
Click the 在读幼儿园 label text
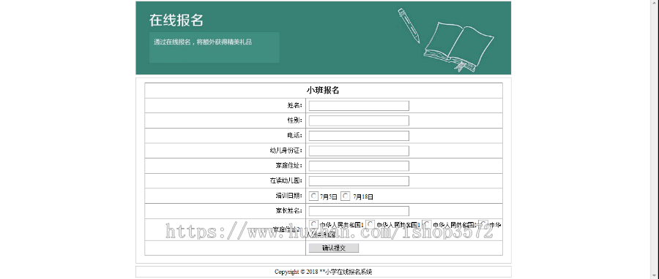[x=286, y=181]
